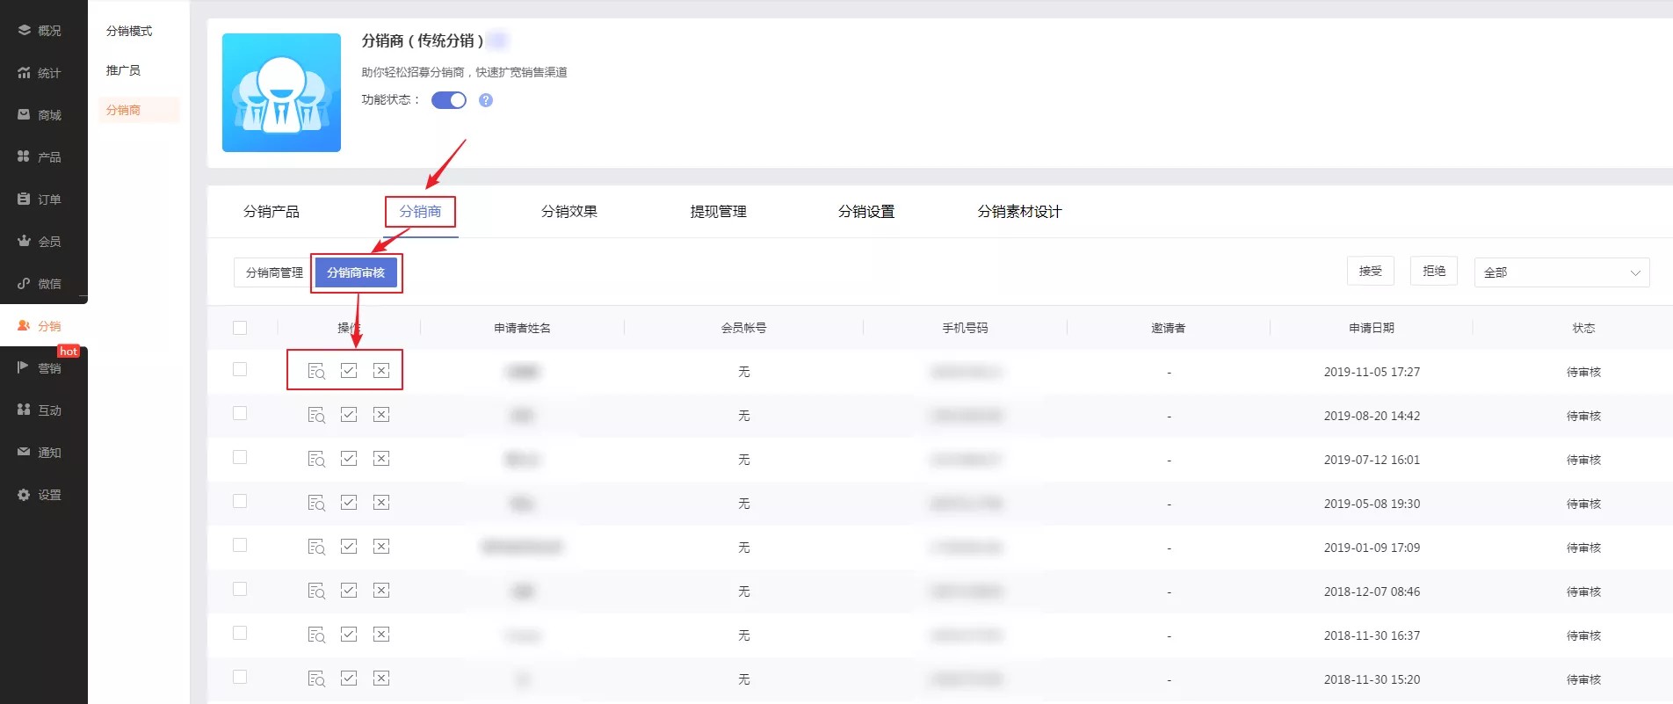Open the 分销素材设计 tab

pyautogui.click(x=1019, y=212)
